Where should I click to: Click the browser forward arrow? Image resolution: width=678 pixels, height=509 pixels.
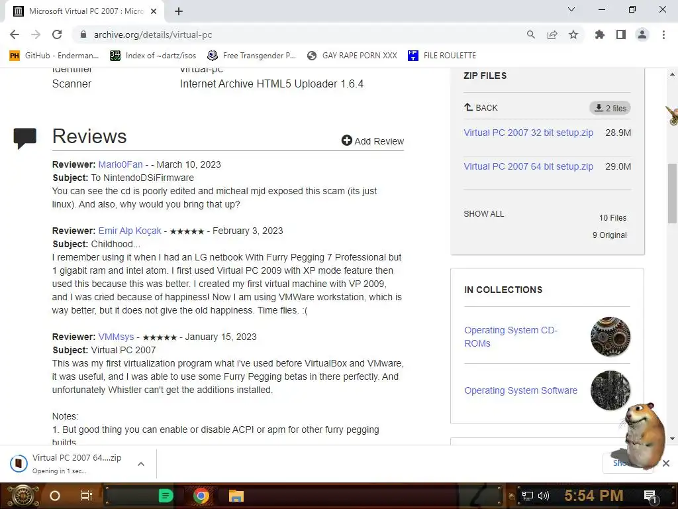point(36,34)
